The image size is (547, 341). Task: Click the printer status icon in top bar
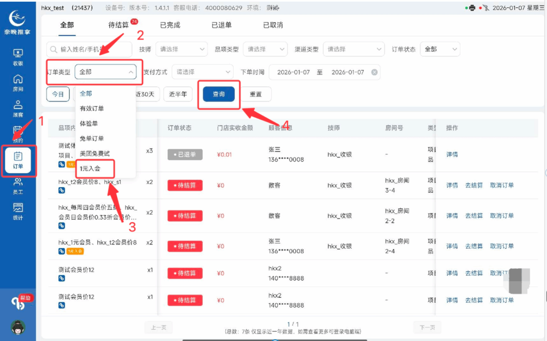[x=472, y=7]
